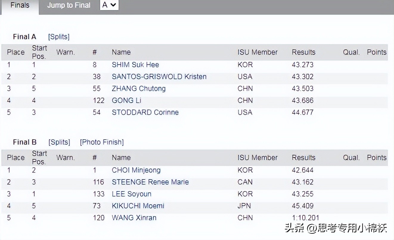Open the Jump to Final dropdown
This screenshot has width=394, height=240.
tap(109, 5)
